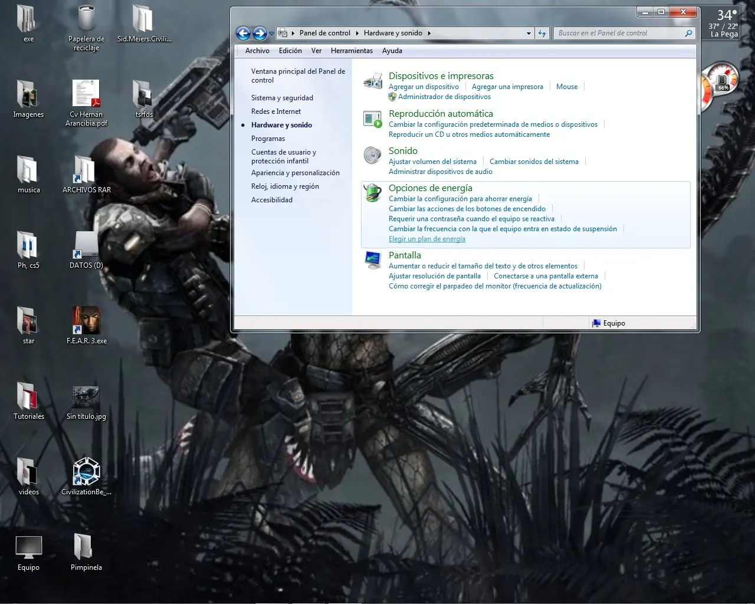The height and width of the screenshot is (604, 755).
Task: Expand the chevron after Hardware y sonido
Action: pyautogui.click(x=429, y=33)
